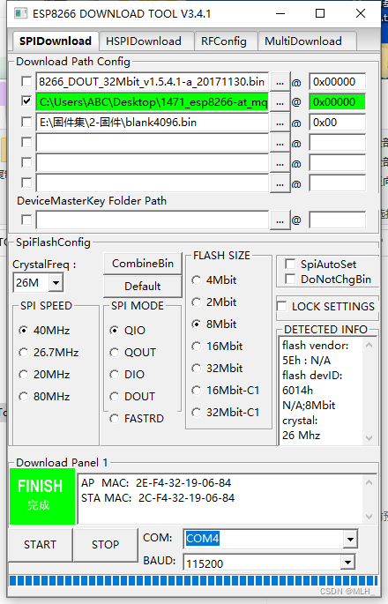
Task: Click the 6014h flash devID text
Action: [x=297, y=391]
